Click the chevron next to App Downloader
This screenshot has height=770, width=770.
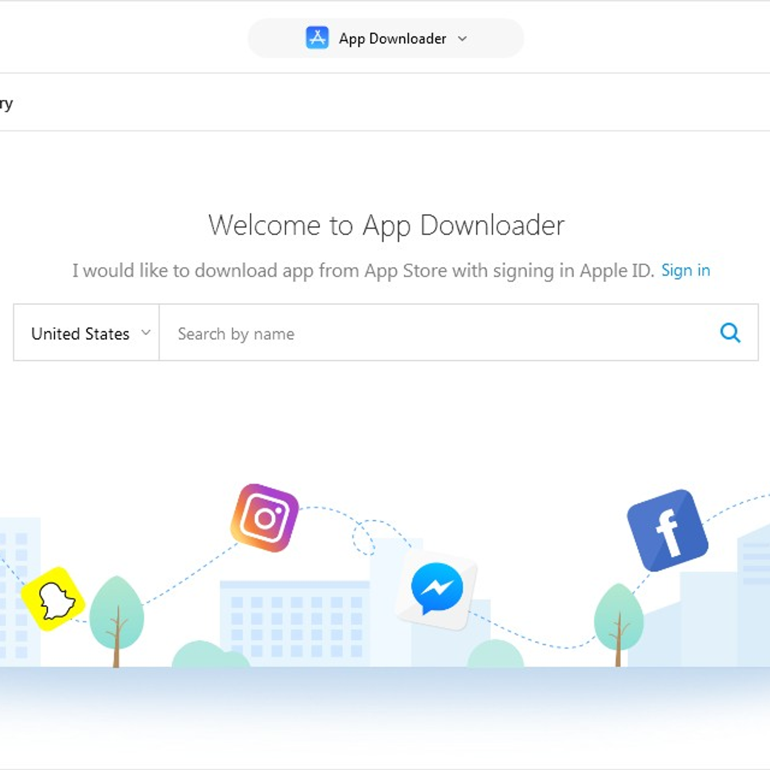tap(462, 38)
